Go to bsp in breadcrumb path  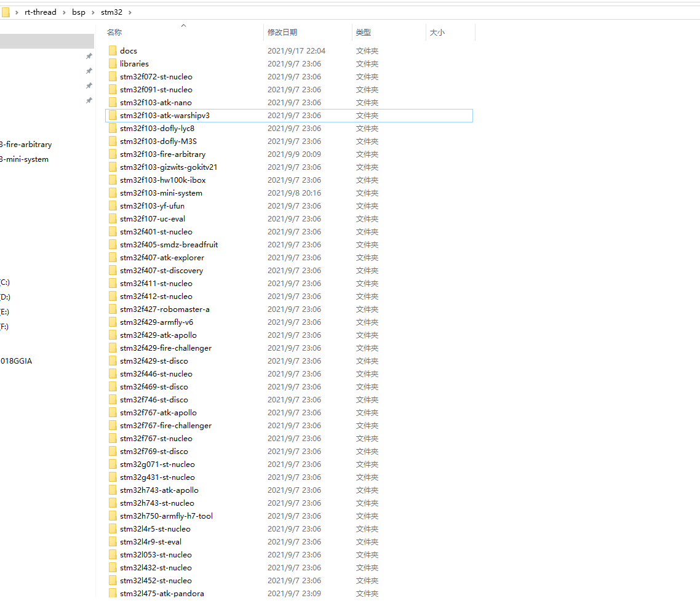click(x=79, y=12)
